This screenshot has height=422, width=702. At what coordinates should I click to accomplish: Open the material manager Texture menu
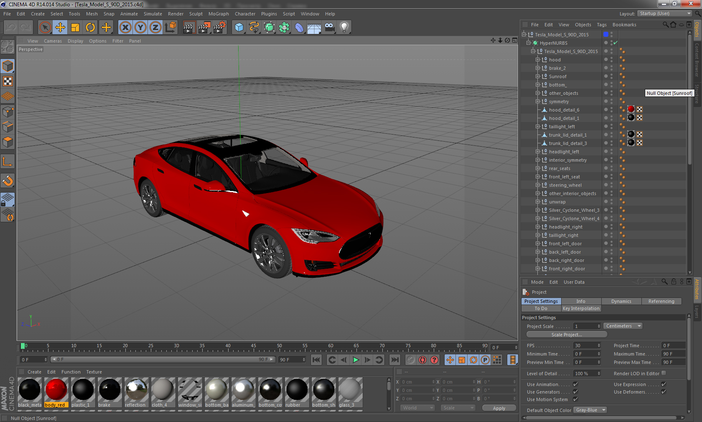pyautogui.click(x=94, y=372)
